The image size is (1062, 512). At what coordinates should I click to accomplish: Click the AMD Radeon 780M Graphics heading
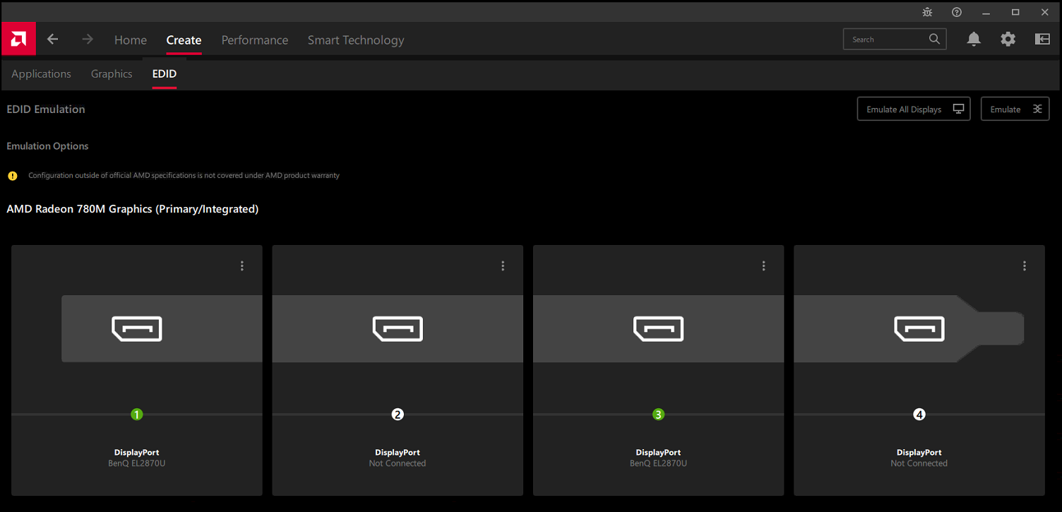133,209
